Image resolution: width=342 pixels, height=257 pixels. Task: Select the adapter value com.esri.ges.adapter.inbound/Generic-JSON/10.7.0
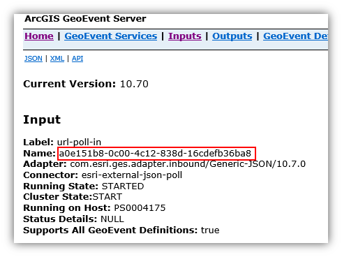pos(188,164)
